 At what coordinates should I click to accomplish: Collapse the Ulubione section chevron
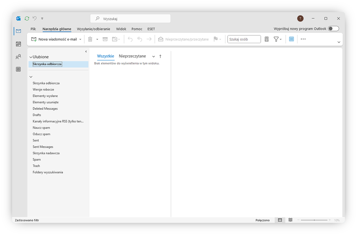pos(30,56)
